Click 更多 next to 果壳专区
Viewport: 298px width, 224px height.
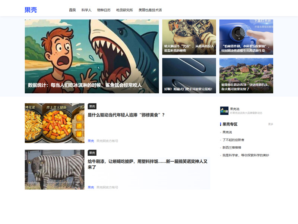tap(271, 125)
